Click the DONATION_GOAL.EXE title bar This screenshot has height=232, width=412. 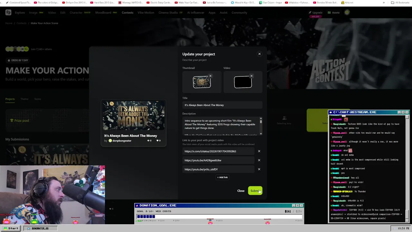coord(219,205)
